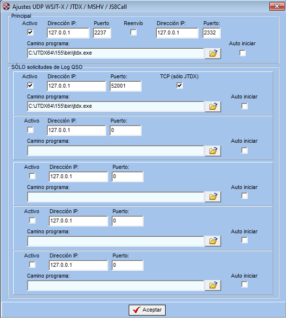The image size is (286, 318).
Task: Click the port field showing 52001
Action: pyautogui.click(x=125, y=86)
